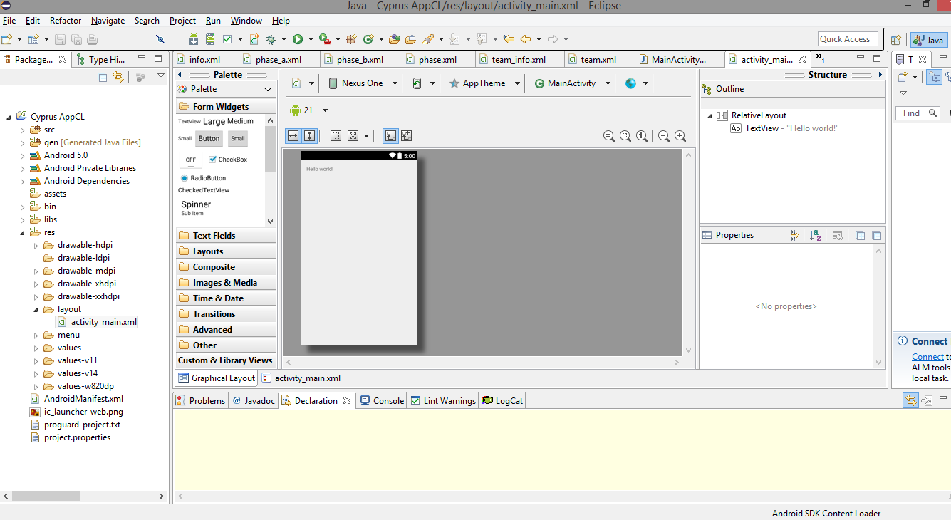951x520 pixels.
Task: Click the Open Perspective icon
Action: click(x=896, y=40)
